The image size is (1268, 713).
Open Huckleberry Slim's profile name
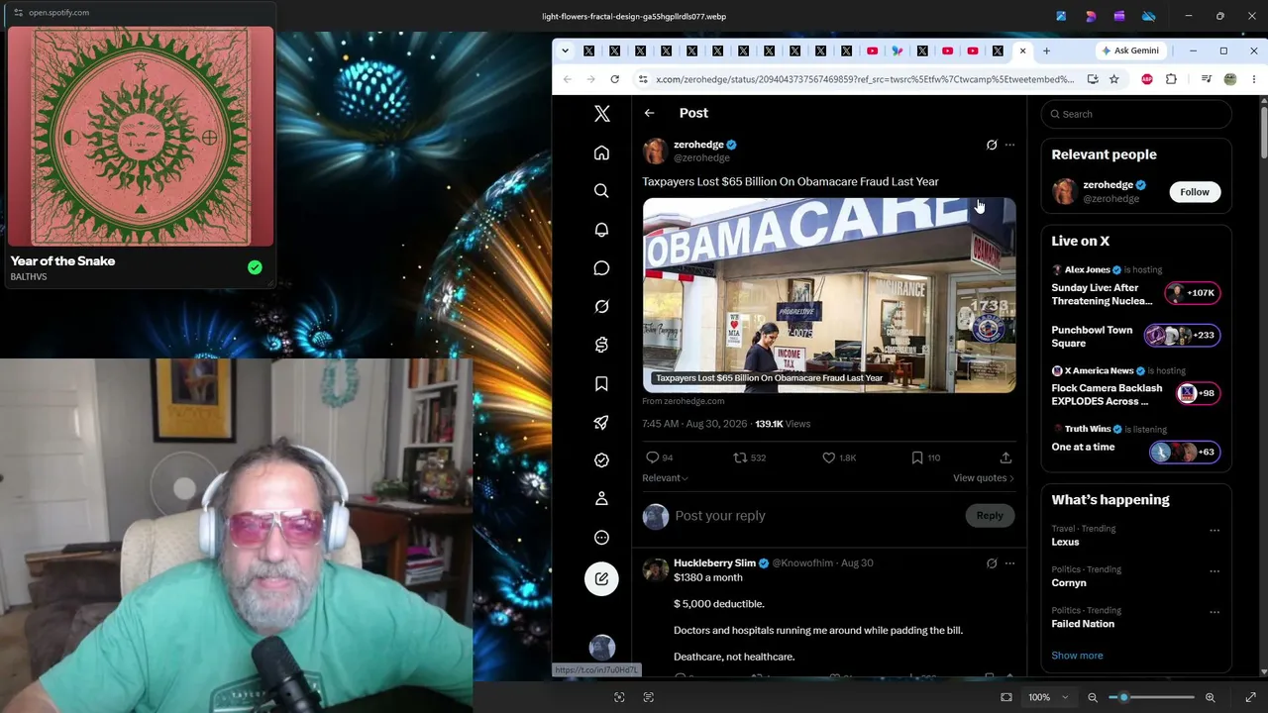click(x=714, y=563)
